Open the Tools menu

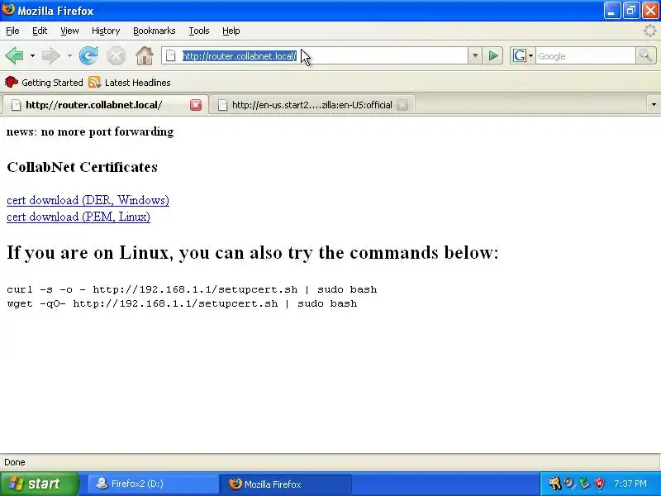[x=199, y=31]
